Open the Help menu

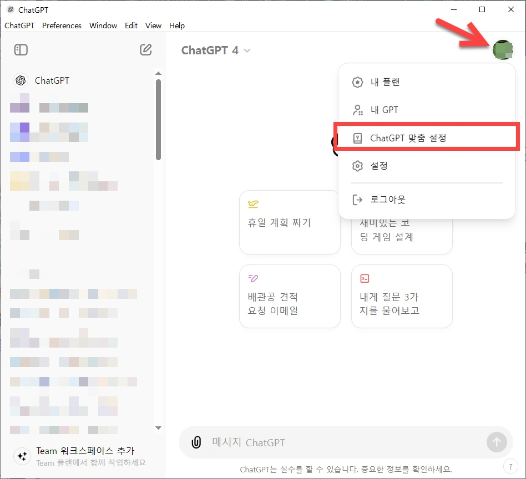click(x=177, y=26)
